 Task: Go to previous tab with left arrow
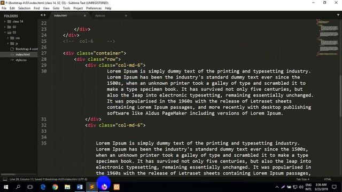click(41, 15)
